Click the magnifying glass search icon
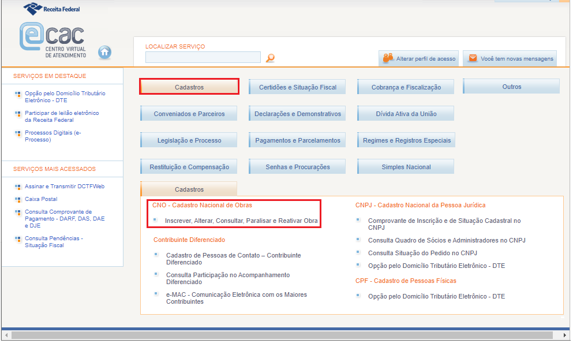The image size is (573, 343). (270, 58)
